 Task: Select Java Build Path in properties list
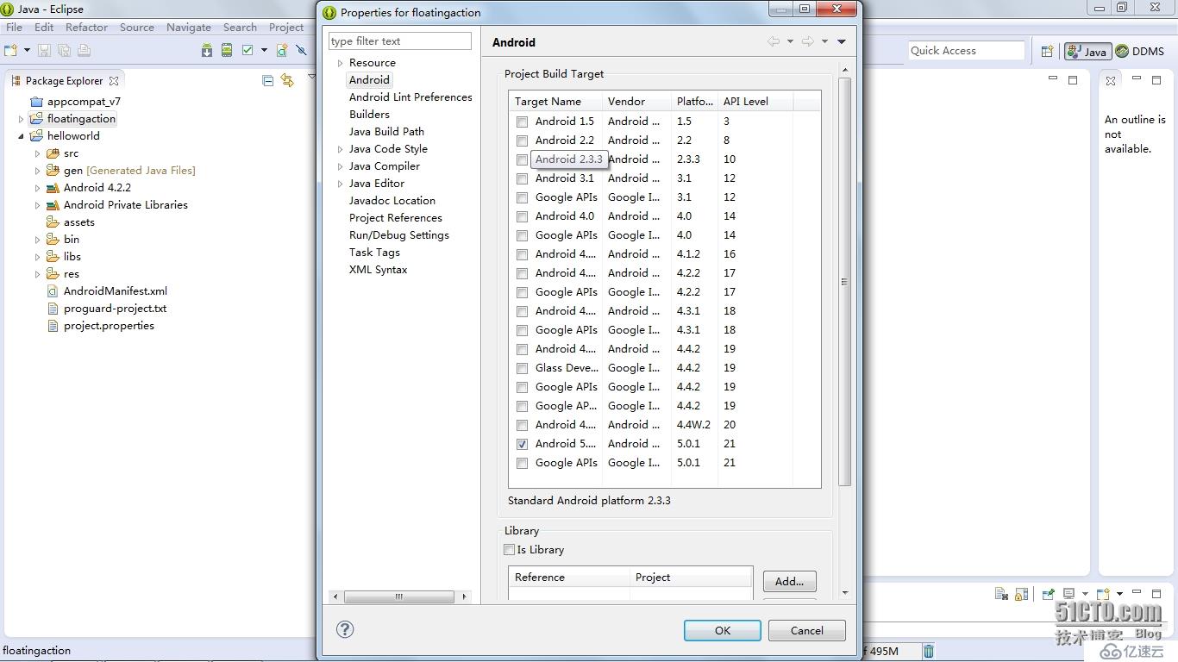coord(386,131)
